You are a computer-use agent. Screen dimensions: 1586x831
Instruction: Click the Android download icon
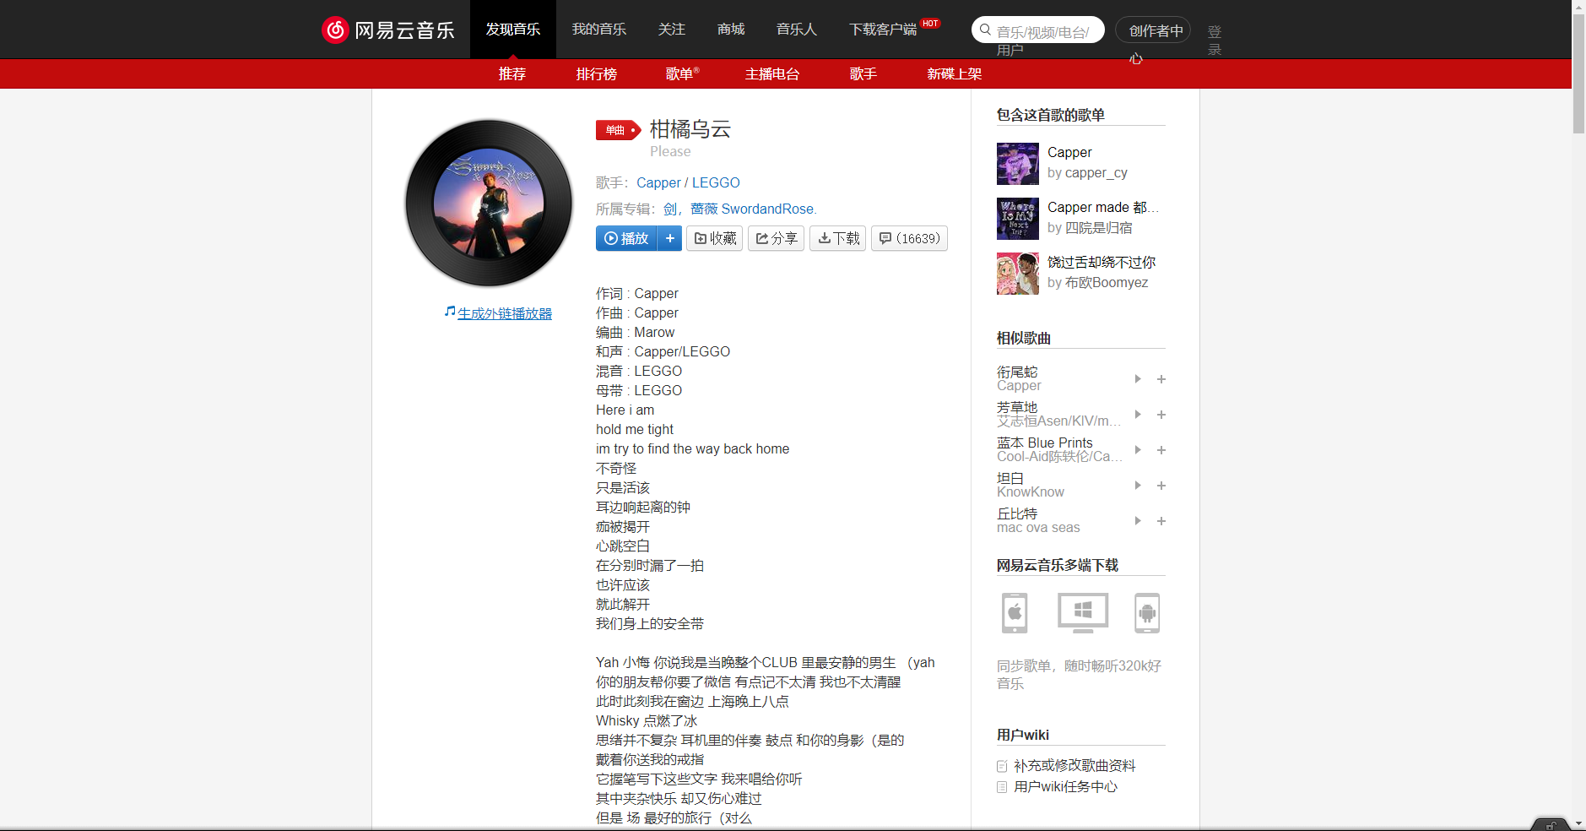(x=1149, y=613)
